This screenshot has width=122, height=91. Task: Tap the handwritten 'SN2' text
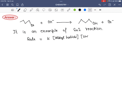tap(77, 30)
